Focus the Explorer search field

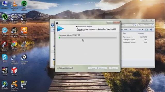(x=146, y=25)
